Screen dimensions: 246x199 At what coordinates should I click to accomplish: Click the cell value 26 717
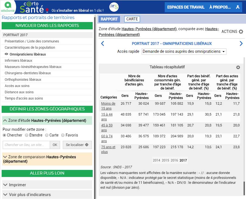click(x=126, y=104)
